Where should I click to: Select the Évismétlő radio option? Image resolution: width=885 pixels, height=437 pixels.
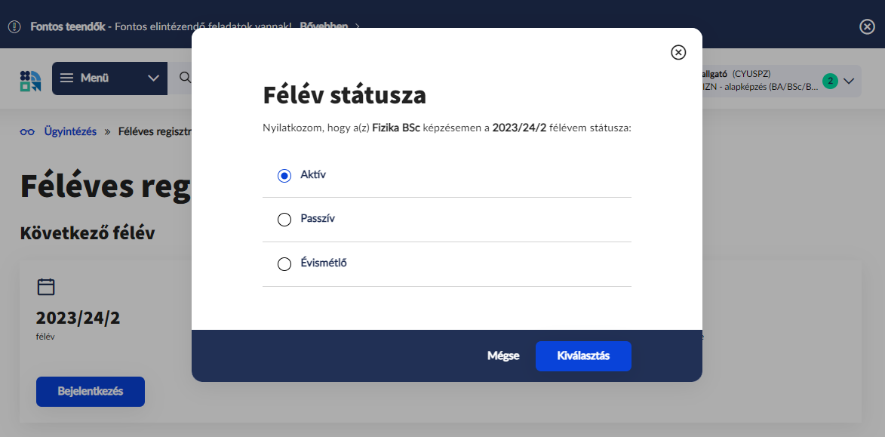coord(284,264)
